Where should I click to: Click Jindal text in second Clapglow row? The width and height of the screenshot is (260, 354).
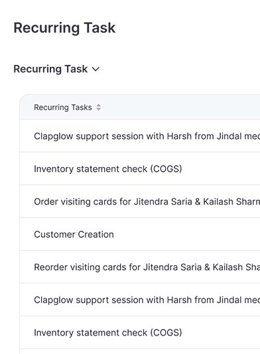pos(229,300)
